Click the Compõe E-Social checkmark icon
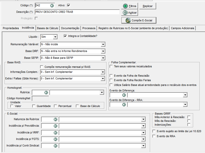 click(x=128, y=20)
